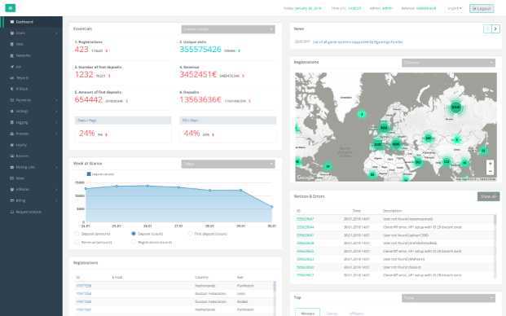
Task: Click the trend arrow beside Unique visits value
Action: (239, 51)
